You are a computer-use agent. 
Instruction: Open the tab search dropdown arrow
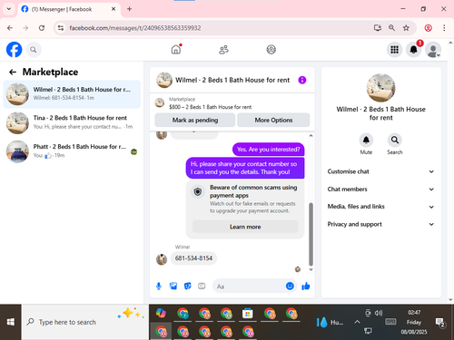click(x=9, y=9)
